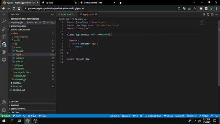Switch to the My Espo browser tab
Image resolution: width=220 pixels, height=124 pixels.
click(x=59, y=3)
